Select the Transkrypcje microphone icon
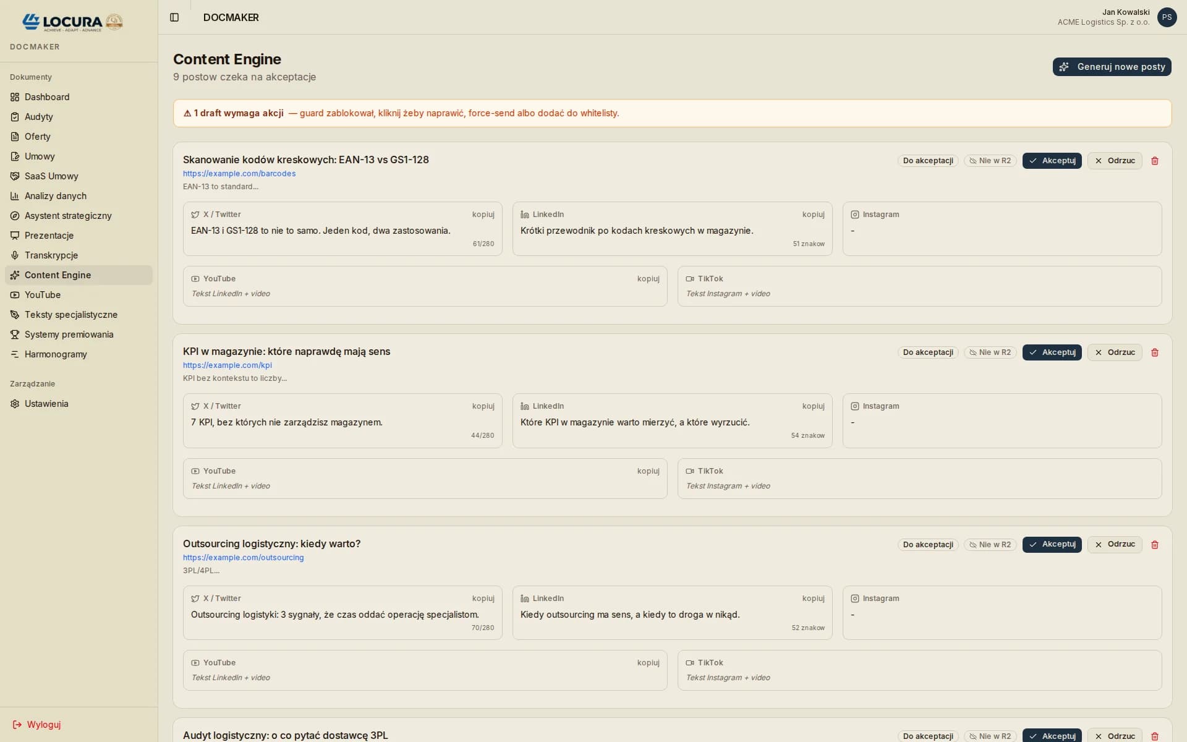 14,255
